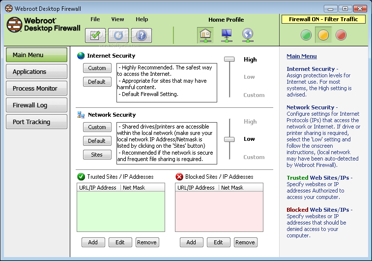Image resolution: width=372 pixels, height=261 pixels.
Task: Click the green checkmark apply toolbar icon
Action: pos(95,35)
